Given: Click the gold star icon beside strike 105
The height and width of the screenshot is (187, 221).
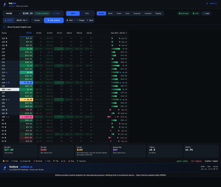Looking at the screenshot, I should 6,100.
